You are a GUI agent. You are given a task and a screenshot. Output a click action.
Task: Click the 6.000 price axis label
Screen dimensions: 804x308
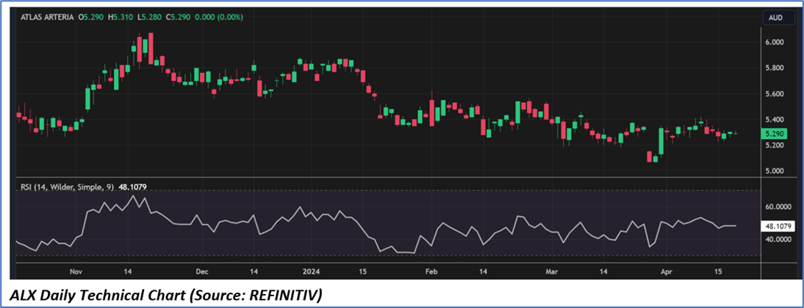point(775,43)
